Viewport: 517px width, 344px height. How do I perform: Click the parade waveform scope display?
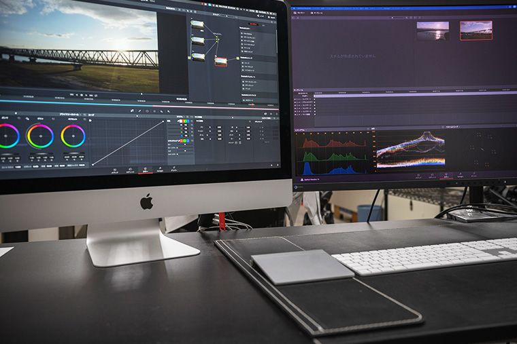coord(410,149)
